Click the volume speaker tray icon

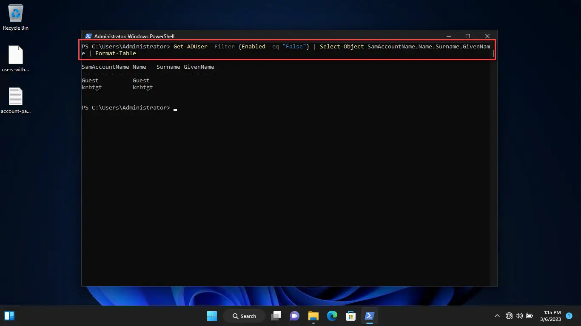(x=519, y=316)
